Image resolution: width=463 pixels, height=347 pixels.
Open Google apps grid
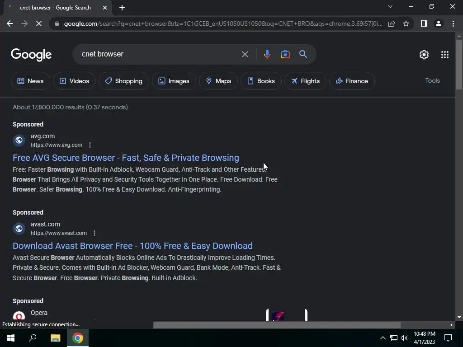pos(445,55)
